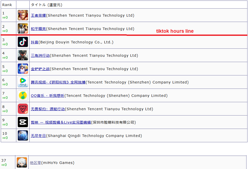Click the 无尽冬日 app icon

pos(23,135)
